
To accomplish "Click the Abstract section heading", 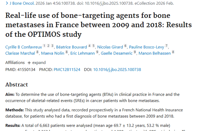I will (x=17, y=85).
